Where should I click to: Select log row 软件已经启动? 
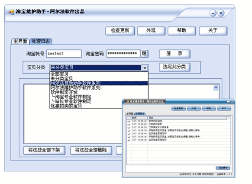pos(177,121)
